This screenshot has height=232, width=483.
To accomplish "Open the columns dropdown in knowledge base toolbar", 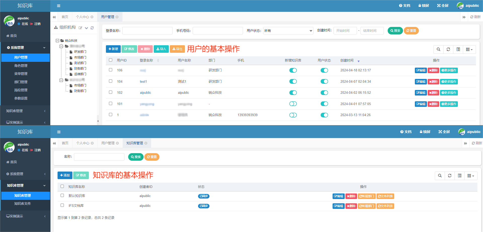I will click(471, 176).
